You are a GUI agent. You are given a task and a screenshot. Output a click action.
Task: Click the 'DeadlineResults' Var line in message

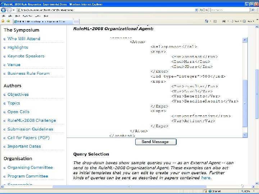tap(205, 101)
